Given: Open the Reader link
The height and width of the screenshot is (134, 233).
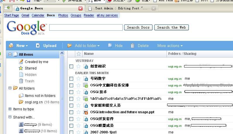Looking at the screenshot, I should pyautogui.click(x=89, y=15).
